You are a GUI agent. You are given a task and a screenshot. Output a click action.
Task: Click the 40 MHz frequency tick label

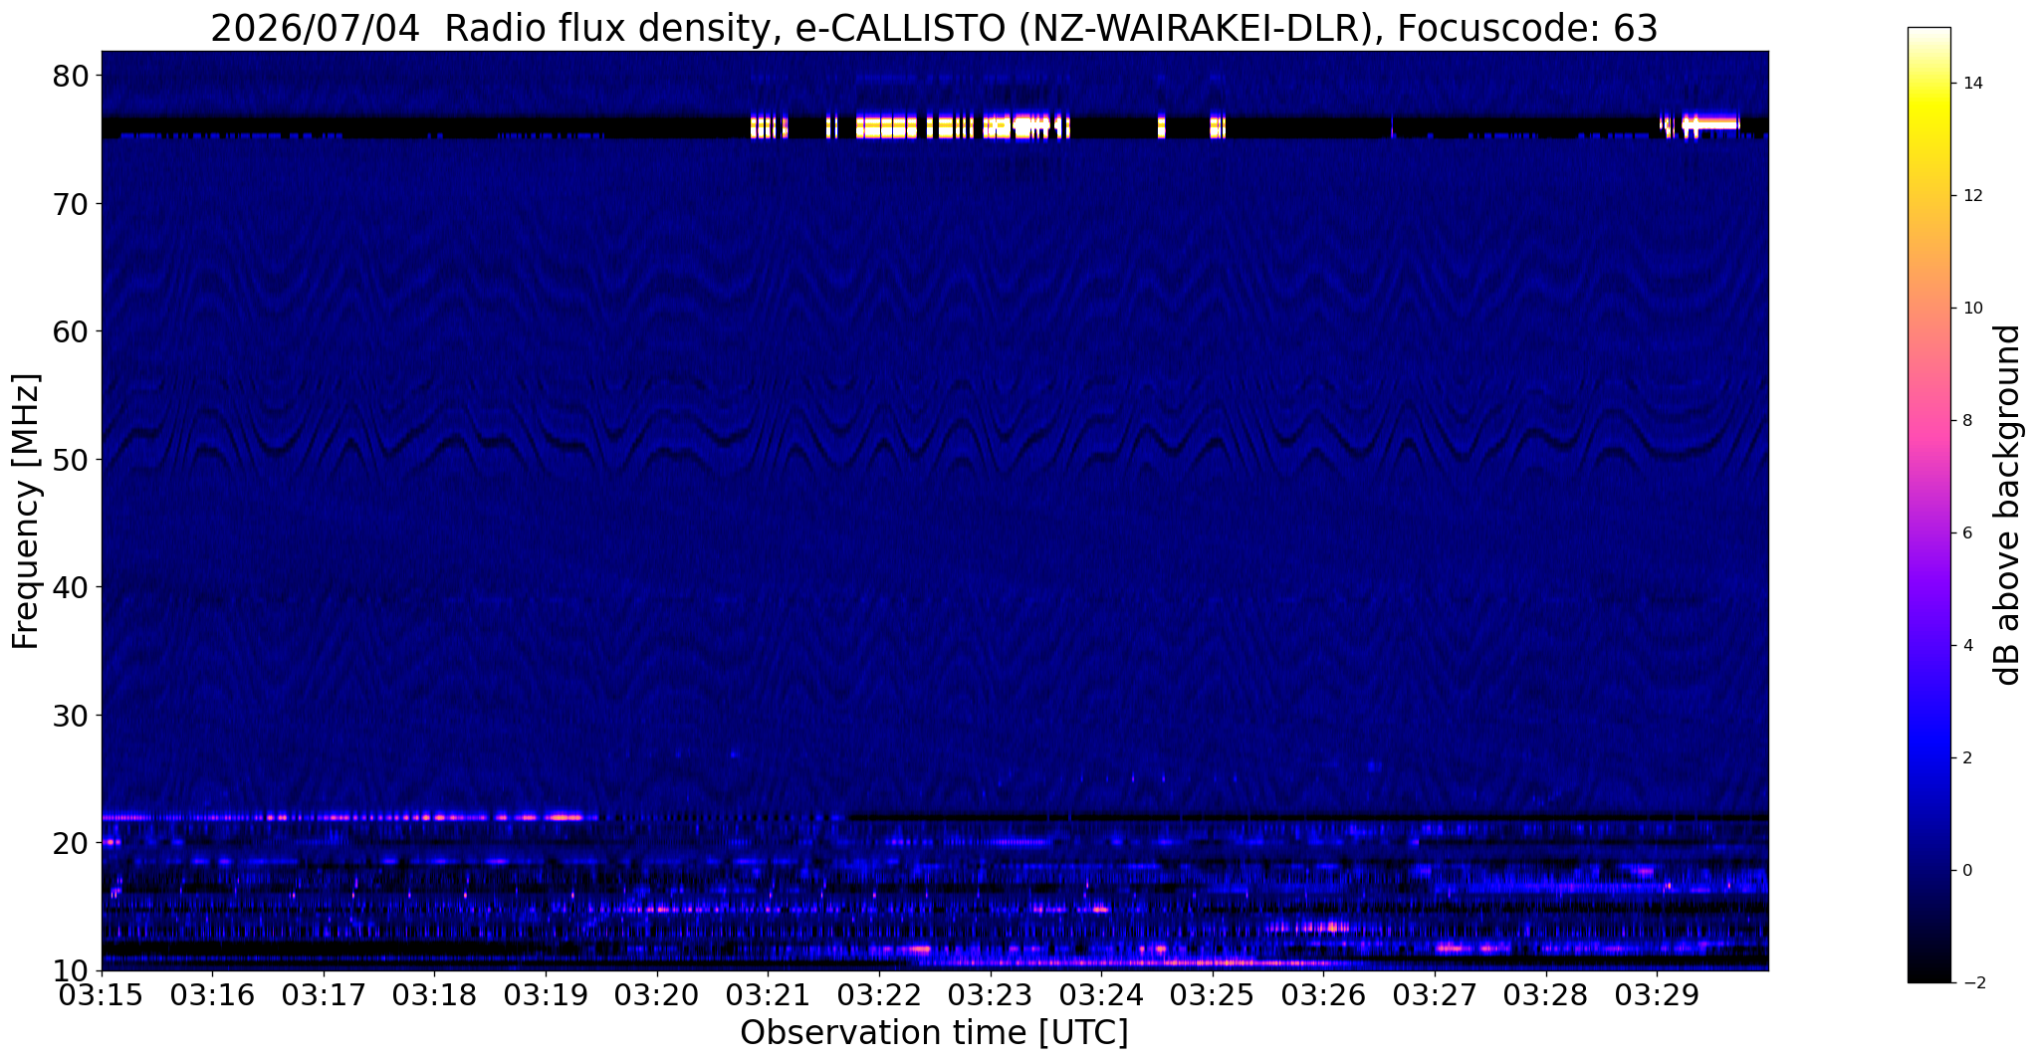71,587
